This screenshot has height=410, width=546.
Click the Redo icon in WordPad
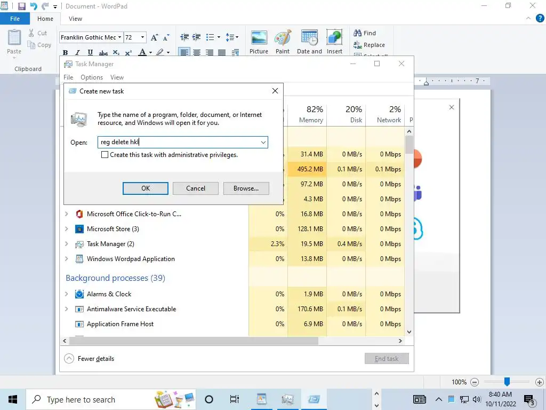(x=45, y=6)
